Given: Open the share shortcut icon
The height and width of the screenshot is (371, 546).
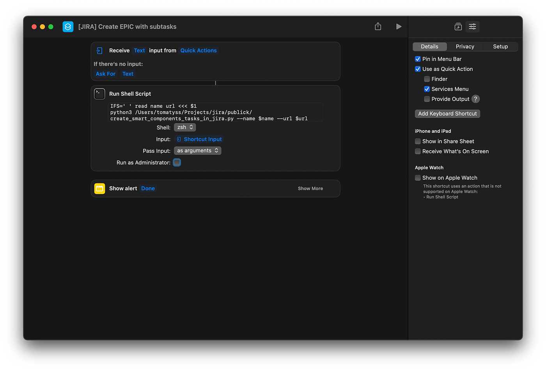Looking at the screenshot, I should pos(378,26).
